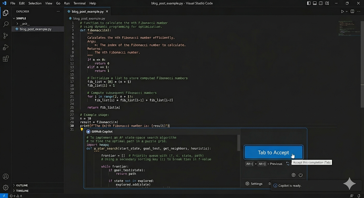Viewport: 364px width, 198px height.
Task: Click the Split Editor icon
Action: point(352,11)
